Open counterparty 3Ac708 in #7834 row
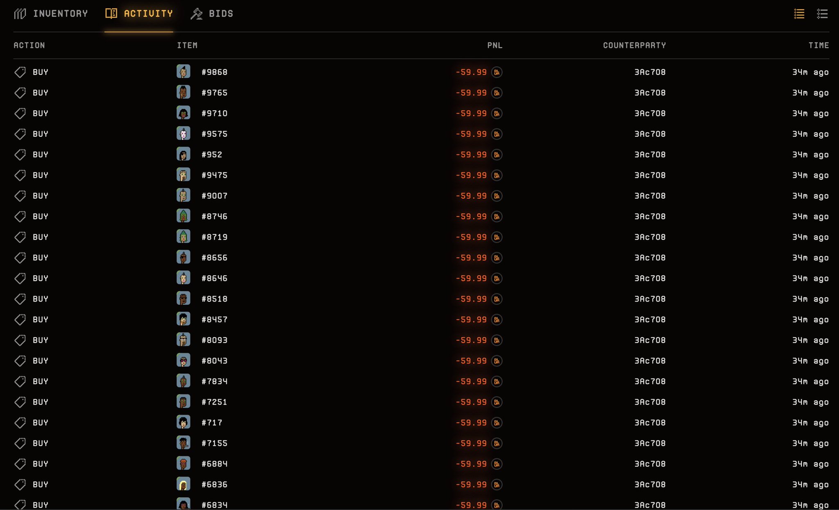This screenshot has height=510, width=839. coord(650,381)
